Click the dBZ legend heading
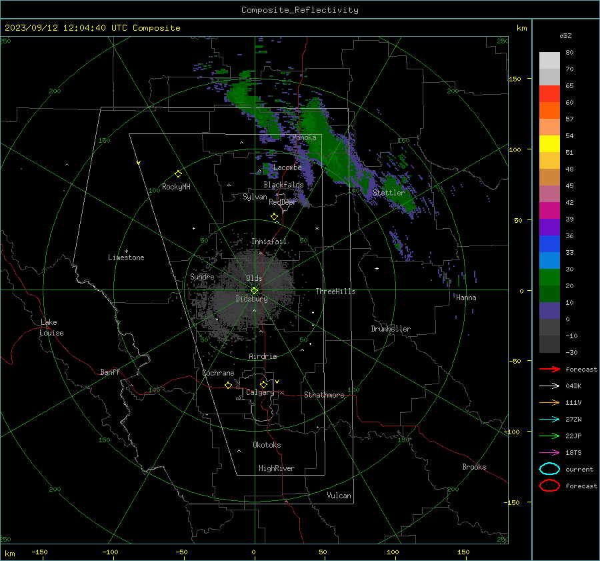The width and height of the screenshot is (600, 561). pyautogui.click(x=565, y=35)
